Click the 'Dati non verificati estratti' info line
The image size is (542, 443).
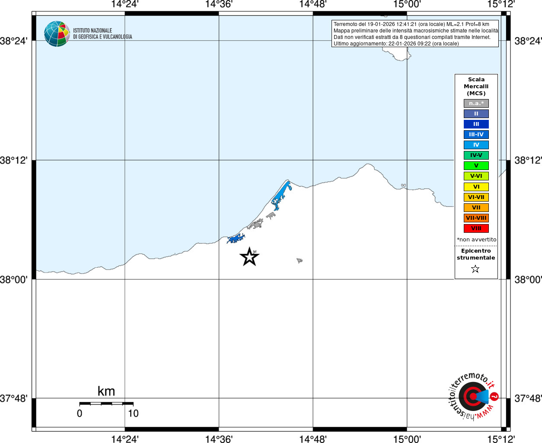coord(412,37)
